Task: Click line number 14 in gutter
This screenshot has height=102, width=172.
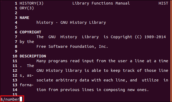Action: (15, 90)
